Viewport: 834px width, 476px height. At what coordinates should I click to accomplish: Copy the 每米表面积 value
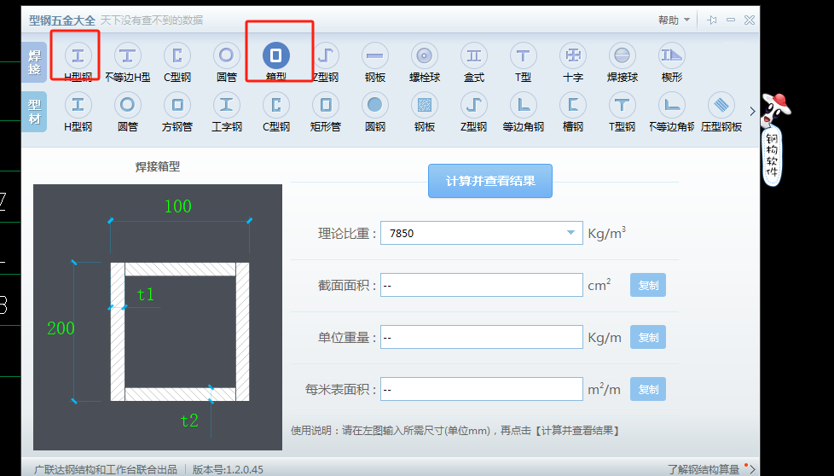click(x=648, y=389)
